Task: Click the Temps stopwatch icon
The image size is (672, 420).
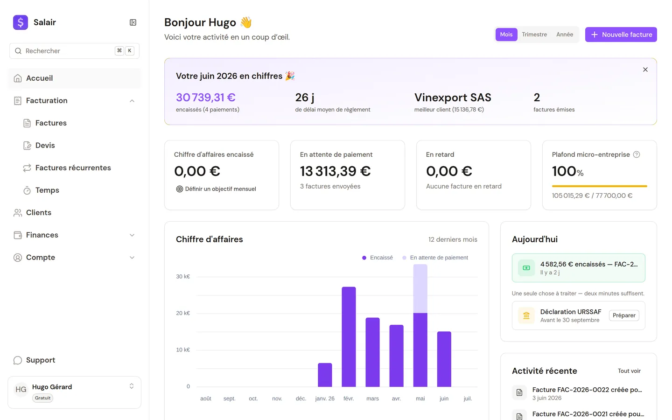Action: [x=27, y=190]
